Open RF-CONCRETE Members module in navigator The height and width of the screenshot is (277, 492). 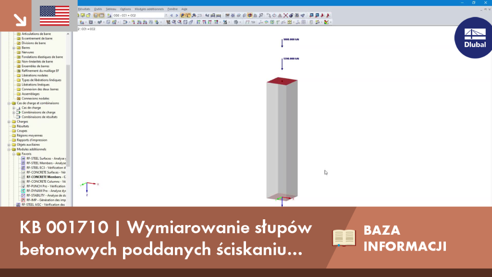click(46, 177)
